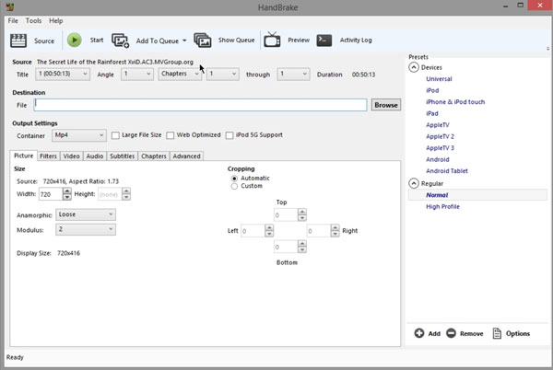Open the Modulus dropdown
Viewport: 553px width, 370px height.
pyautogui.click(x=86, y=229)
